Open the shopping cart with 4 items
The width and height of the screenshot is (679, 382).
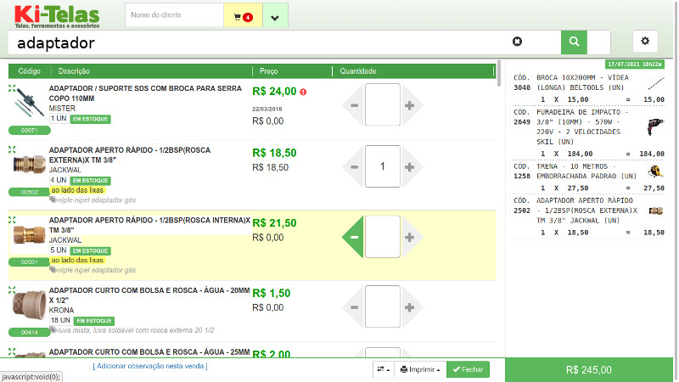[243, 16]
